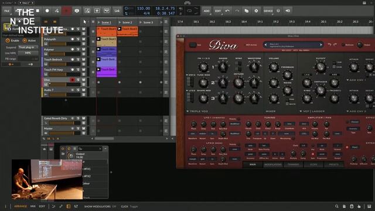Switch to the MIX view tab
This screenshot has height=211, width=375.
tap(33, 206)
